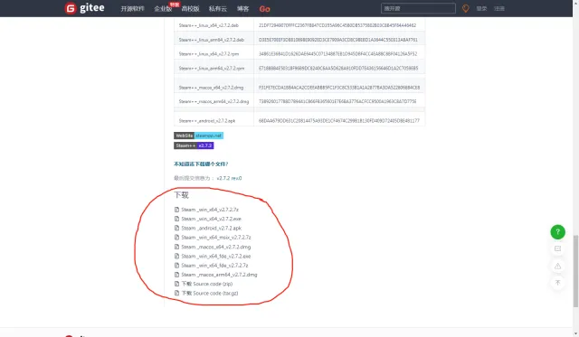The image size is (579, 337).
Task: Click the back-to-top arrow icon
Action: [x=557, y=283]
